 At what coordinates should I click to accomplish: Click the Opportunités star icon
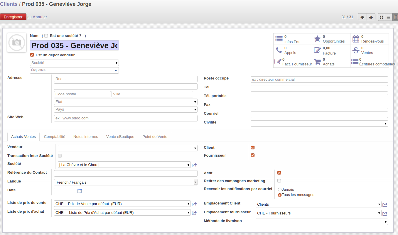coord(317,39)
